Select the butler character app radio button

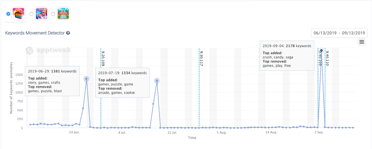[31, 14]
